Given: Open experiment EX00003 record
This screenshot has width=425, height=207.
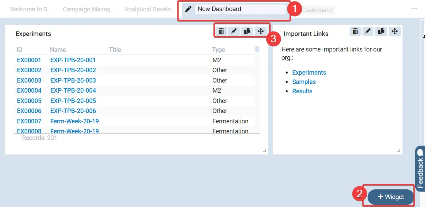Looking at the screenshot, I should click(x=29, y=81).
